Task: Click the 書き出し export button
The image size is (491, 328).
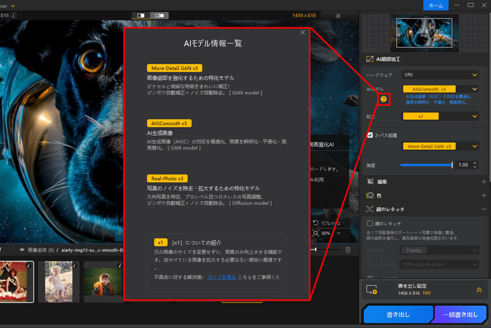Action: (x=398, y=315)
